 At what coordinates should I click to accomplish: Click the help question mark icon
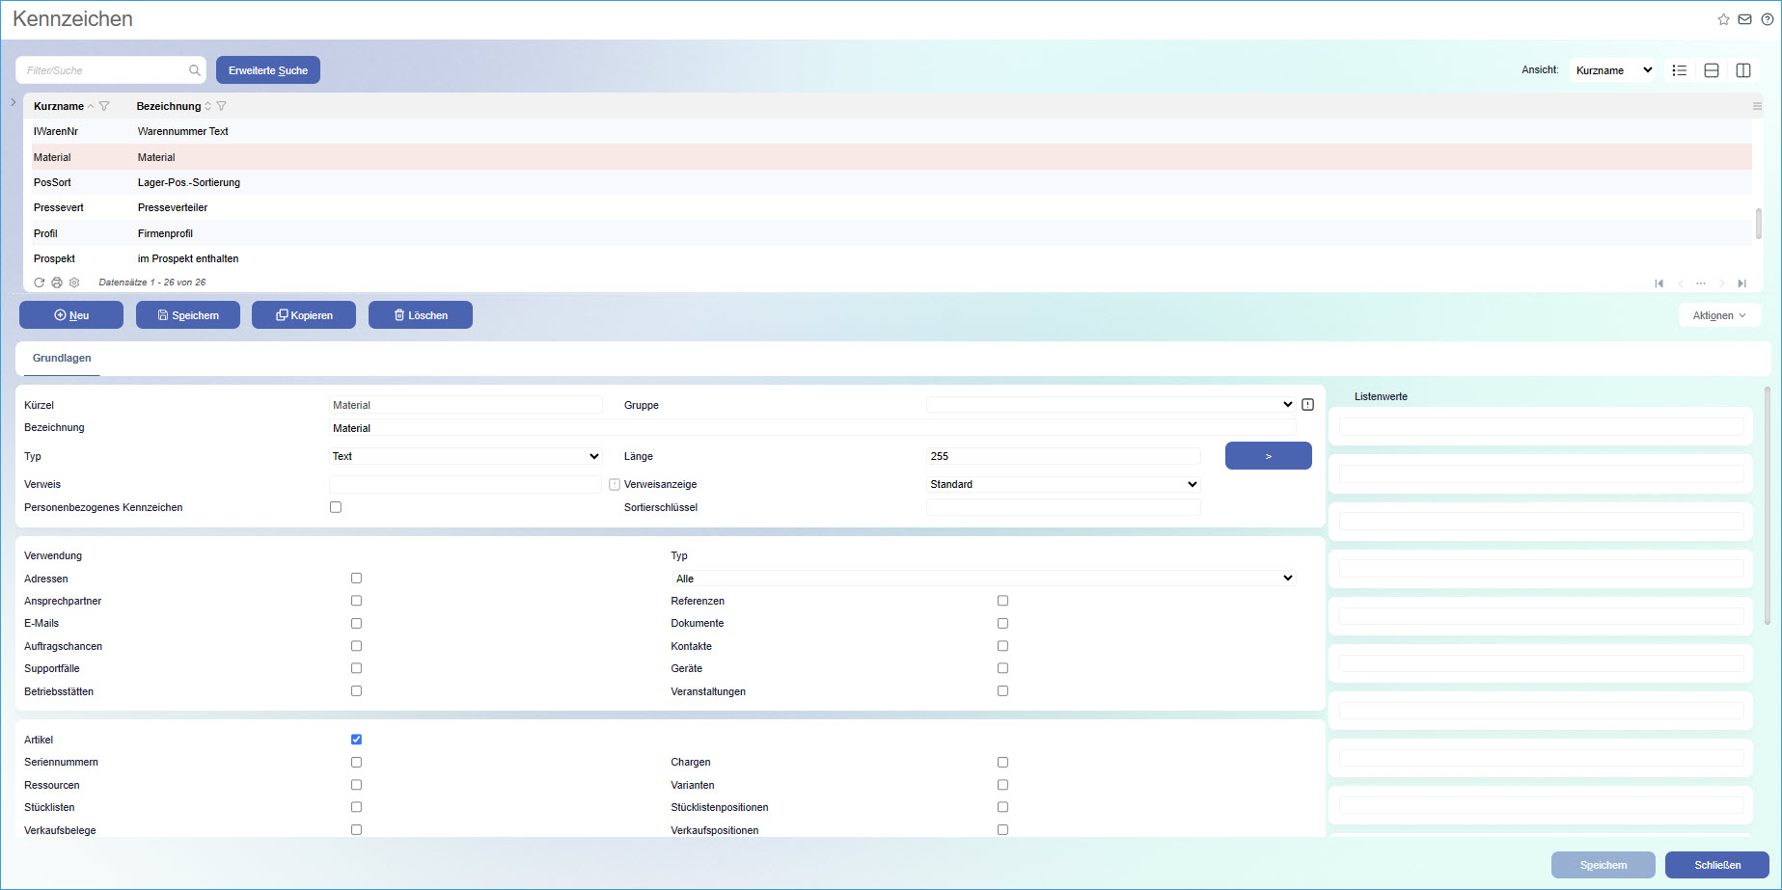pyautogui.click(x=1767, y=19)
